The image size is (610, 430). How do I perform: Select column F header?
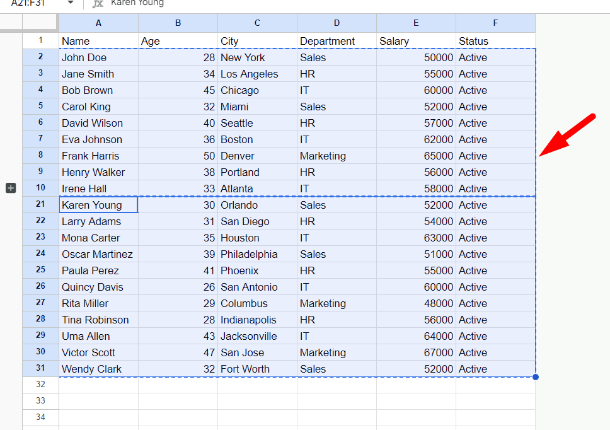coord(495,23)
